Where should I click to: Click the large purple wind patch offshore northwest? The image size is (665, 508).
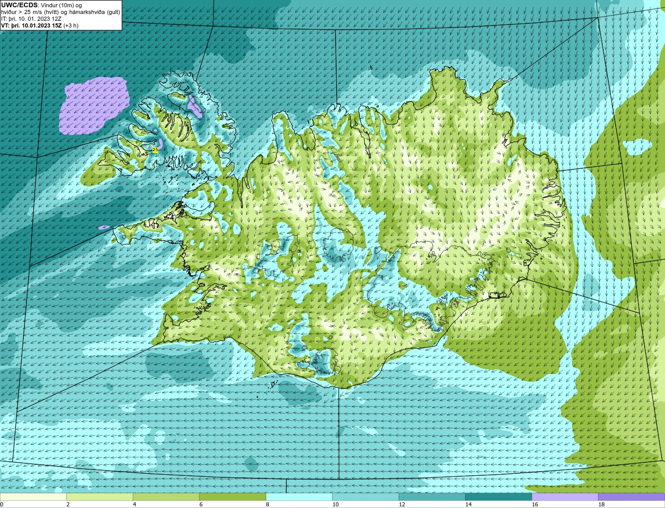point(94,105)
